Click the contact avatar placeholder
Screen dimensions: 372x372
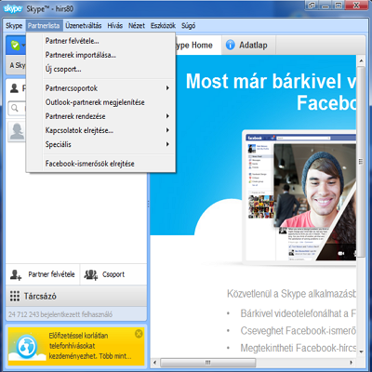[17, 131]
